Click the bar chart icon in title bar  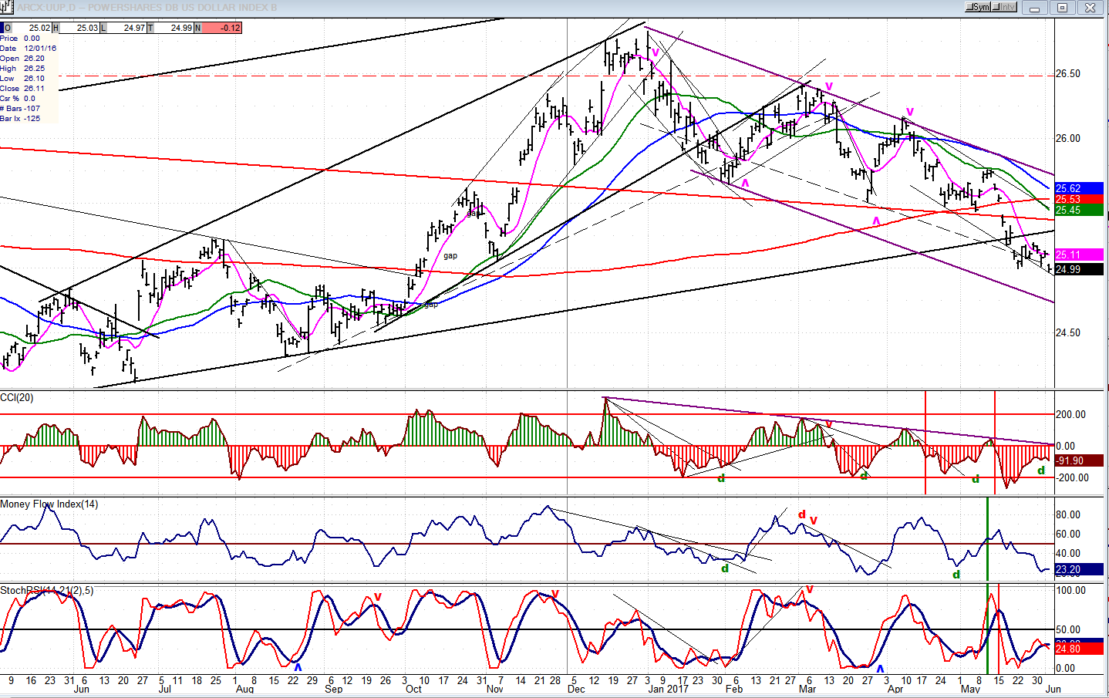[x=7, y=7]
